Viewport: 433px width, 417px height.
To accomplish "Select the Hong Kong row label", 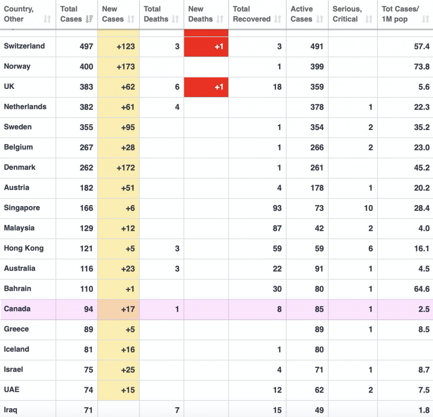I will click(24, 248).
